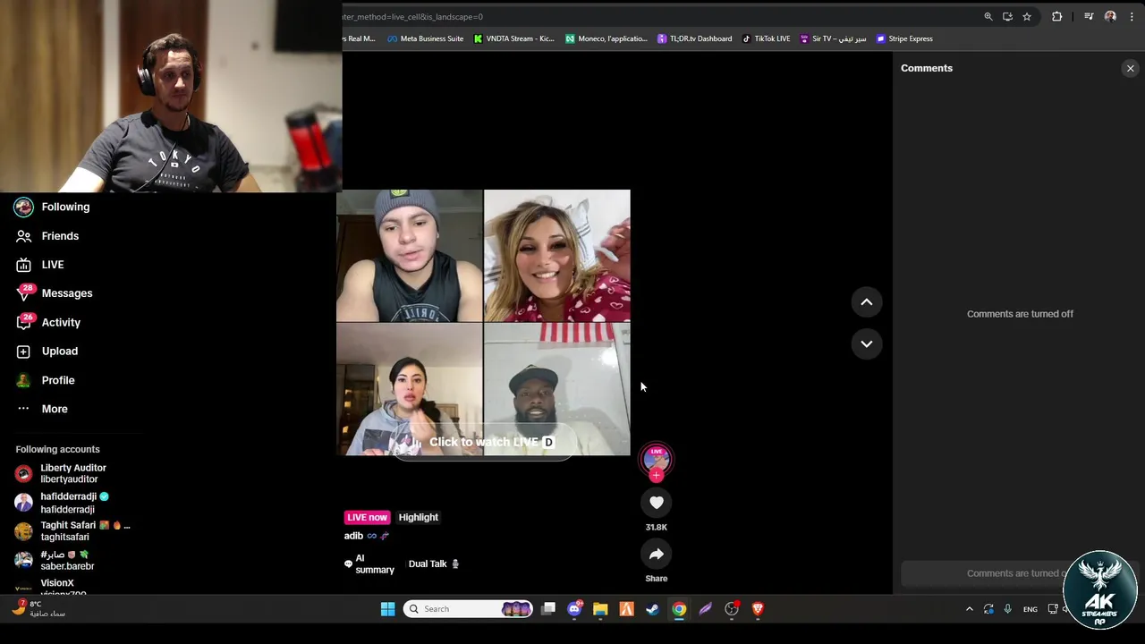Click the bottom-left guest video tile
The height and width of the screenshot is (644, 1145).
[409, 389]
